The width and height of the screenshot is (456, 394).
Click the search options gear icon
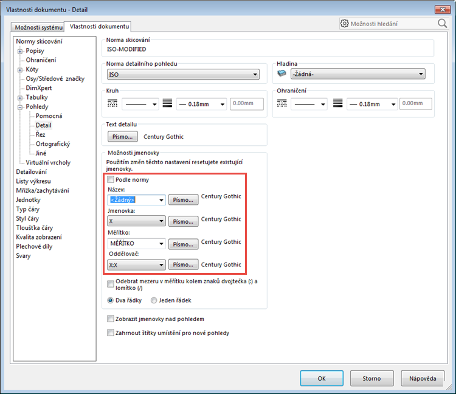pos(344,24)
